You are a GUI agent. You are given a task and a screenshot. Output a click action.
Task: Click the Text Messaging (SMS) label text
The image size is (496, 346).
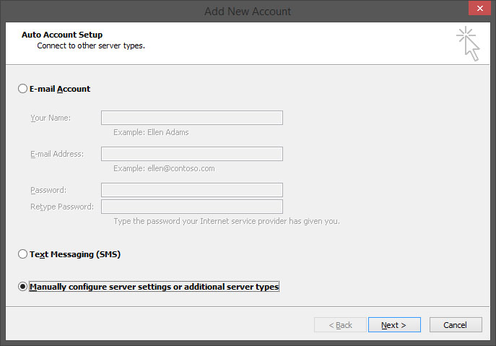[x=75, y=254]
